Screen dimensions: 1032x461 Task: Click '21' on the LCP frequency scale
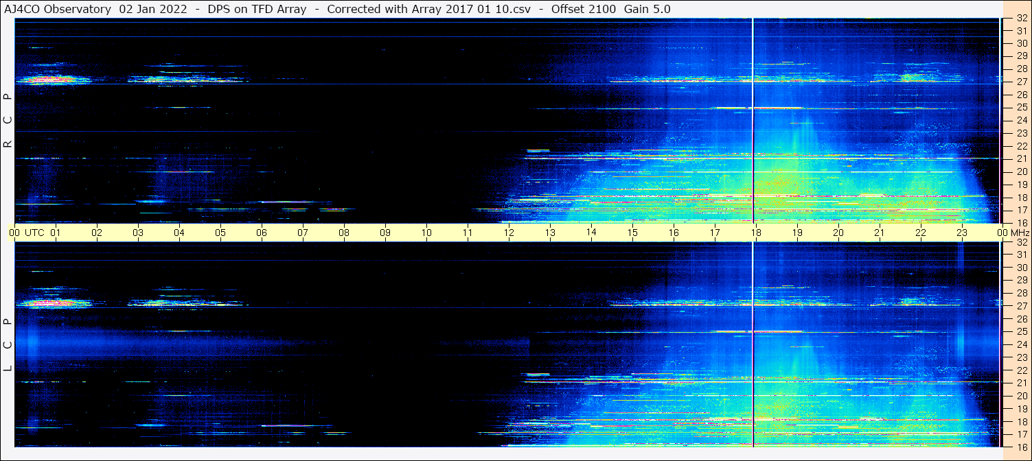pyautogui.click(x=1022, y=383)
